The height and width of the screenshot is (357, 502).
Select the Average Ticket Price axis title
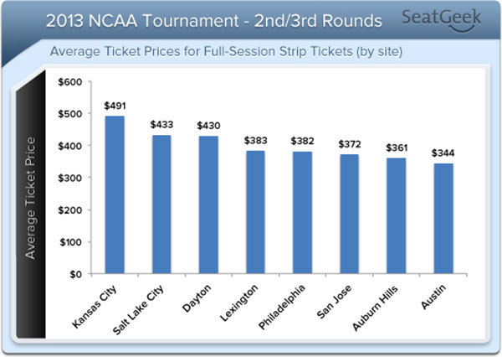(30, 198)
